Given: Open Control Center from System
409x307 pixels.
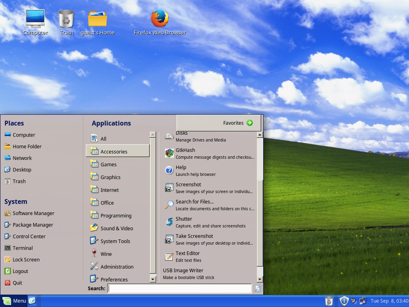Looking at the screenshot, I should tap(29, 236).
